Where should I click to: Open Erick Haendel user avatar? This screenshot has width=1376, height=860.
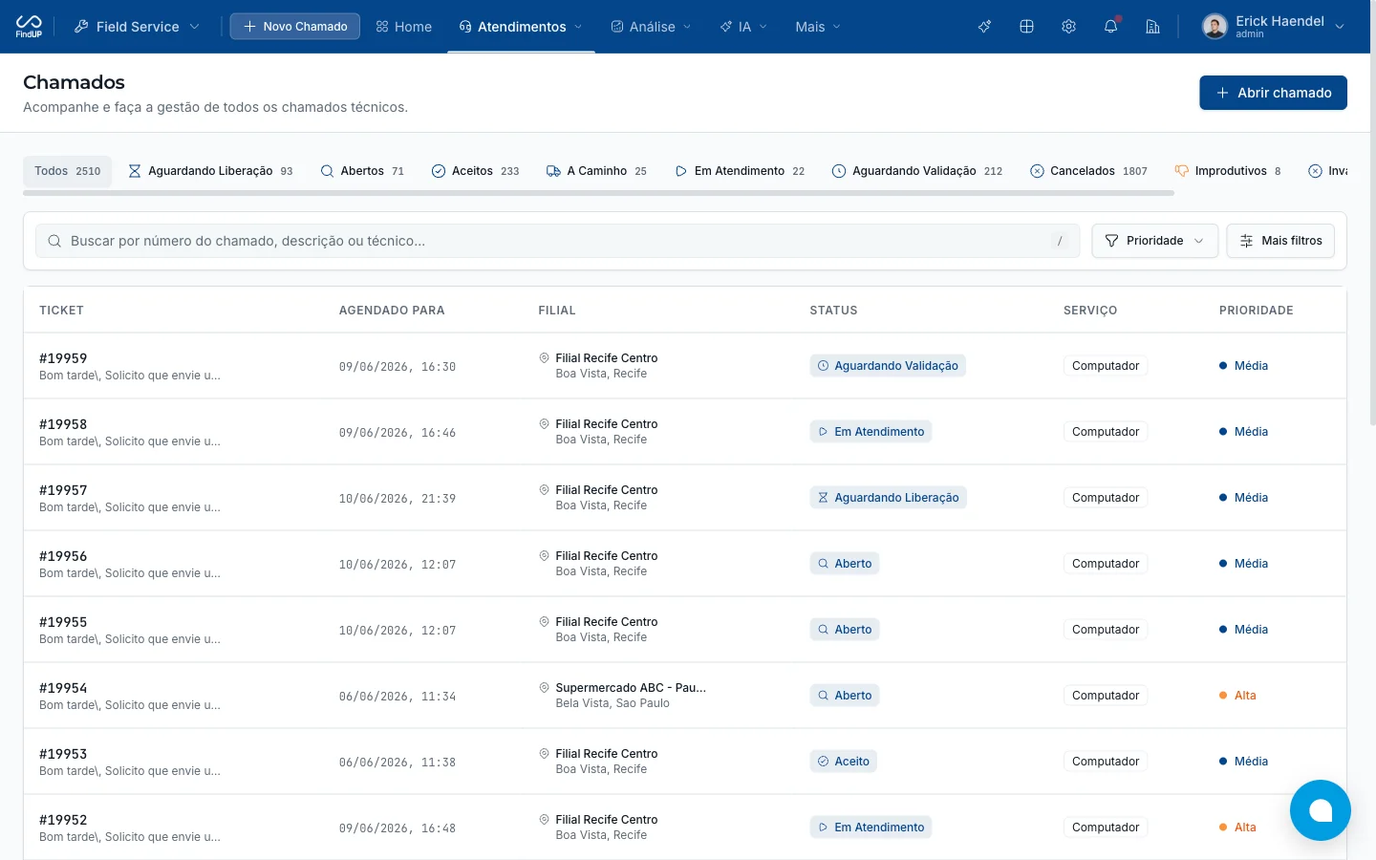[1215, 27]
